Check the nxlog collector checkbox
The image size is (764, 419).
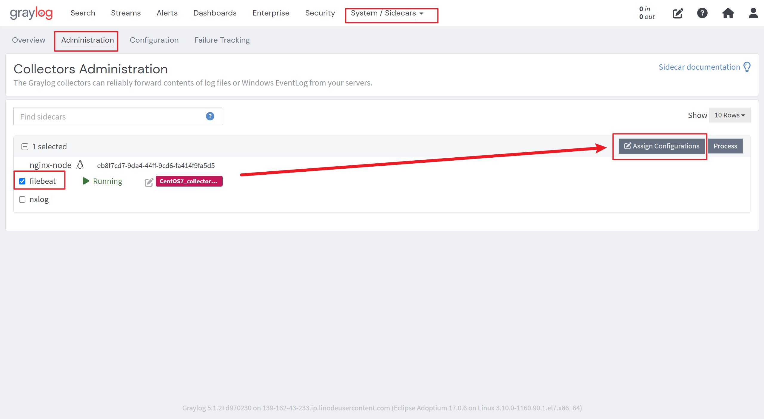coord(22,199)
